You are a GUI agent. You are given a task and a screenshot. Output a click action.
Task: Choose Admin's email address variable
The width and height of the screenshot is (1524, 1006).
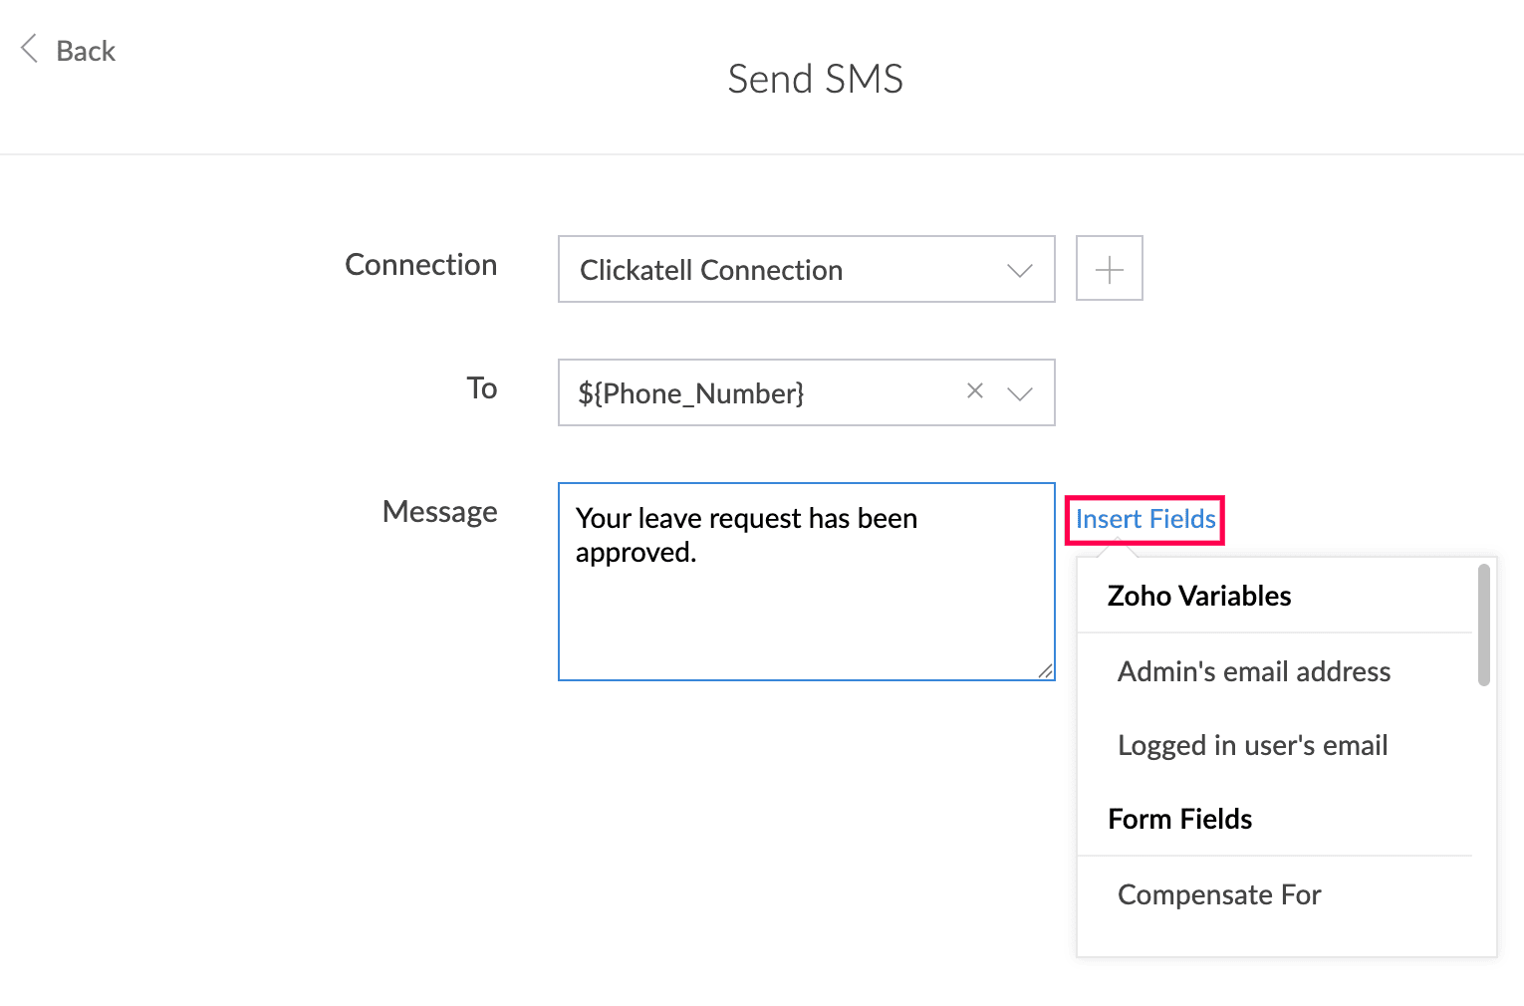1254,671
